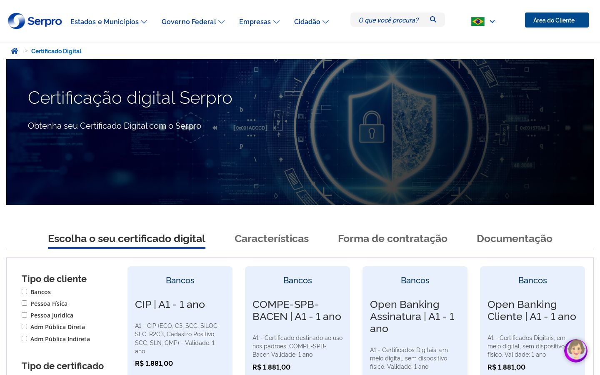Toggle Adm Pública Direta checkbox
600x375 pixels.
tap(25, 327)
